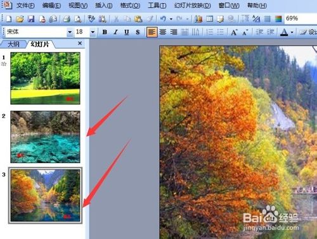Open the Design (设计) task pane button
Image resolution: width=317 pixels, height=239 pixels.
pyautogui.click(x=309, y=32)
